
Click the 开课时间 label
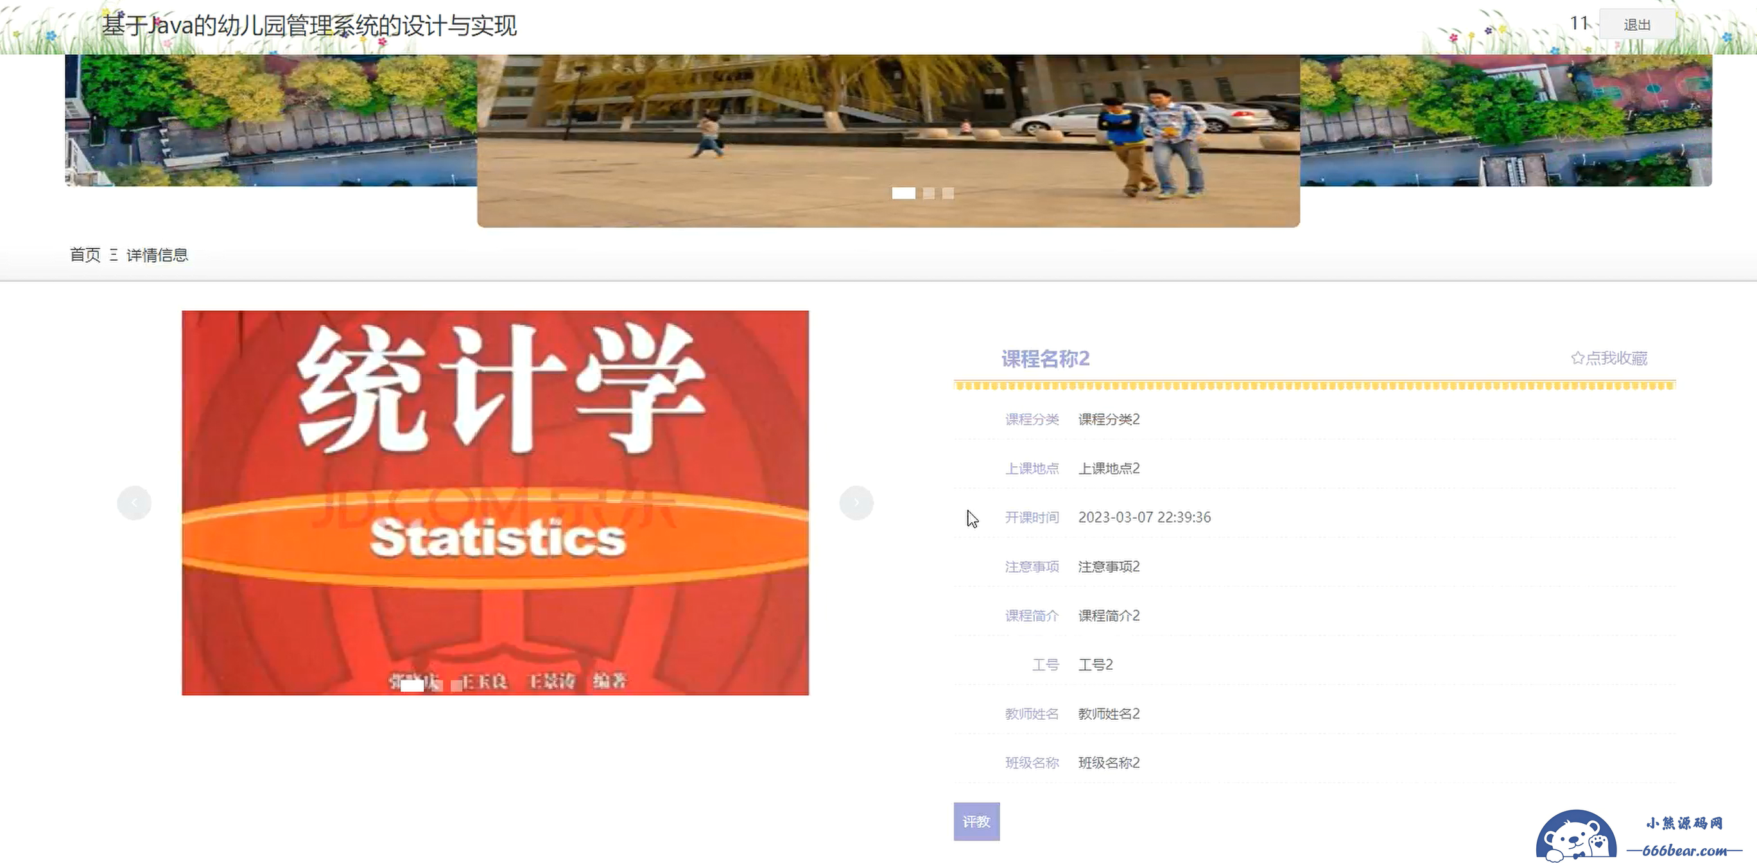[1032, 517]
